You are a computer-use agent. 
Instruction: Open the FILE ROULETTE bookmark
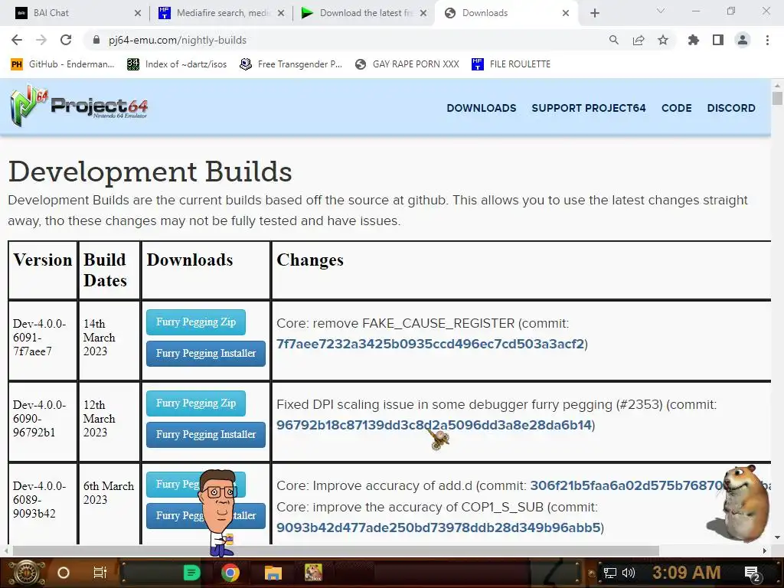(511, 64)
